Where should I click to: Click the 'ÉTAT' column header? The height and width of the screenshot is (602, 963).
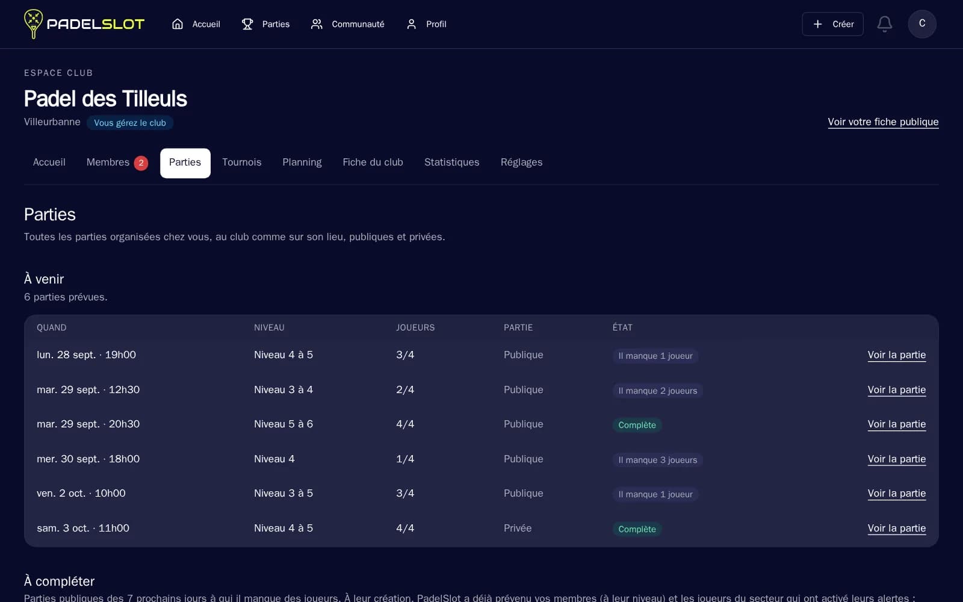click(x=622, y=327)
